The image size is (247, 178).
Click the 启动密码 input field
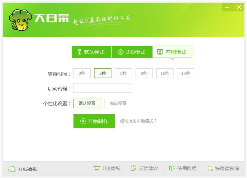(x=102, y=88)
